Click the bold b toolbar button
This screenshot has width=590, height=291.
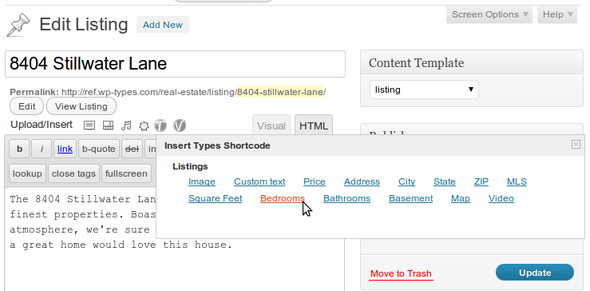pyautogui.click(x=19, y=149)
